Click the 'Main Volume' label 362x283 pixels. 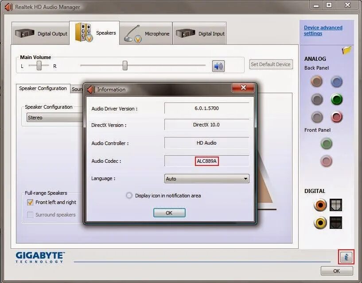pos(35,57)
